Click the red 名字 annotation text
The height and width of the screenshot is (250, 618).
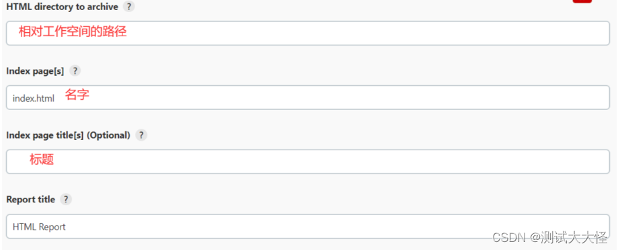point(77,95)
